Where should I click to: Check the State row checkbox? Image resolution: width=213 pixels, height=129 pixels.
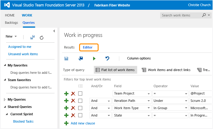pyautogui.click(x=80, y=115)
